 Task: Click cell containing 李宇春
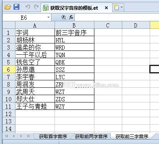click(x=35, y=77)
